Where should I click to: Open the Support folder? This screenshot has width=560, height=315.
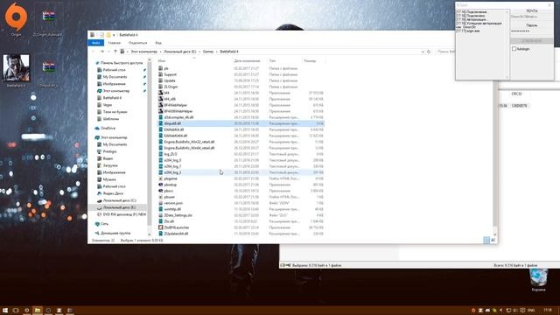(x=170, y=74)
